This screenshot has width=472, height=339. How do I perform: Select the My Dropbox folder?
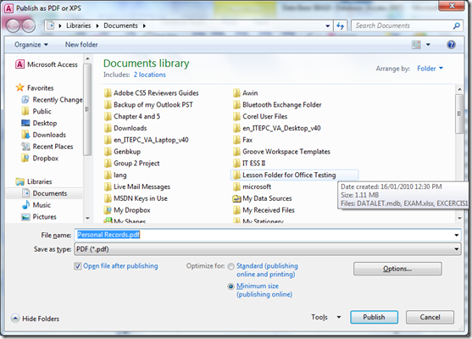[127, 210]
